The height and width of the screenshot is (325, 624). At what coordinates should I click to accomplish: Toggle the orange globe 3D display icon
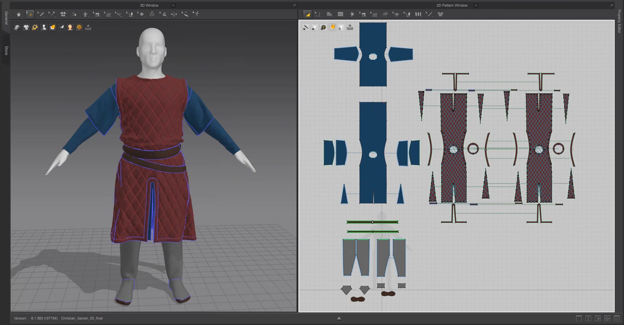tap(79, 27)
